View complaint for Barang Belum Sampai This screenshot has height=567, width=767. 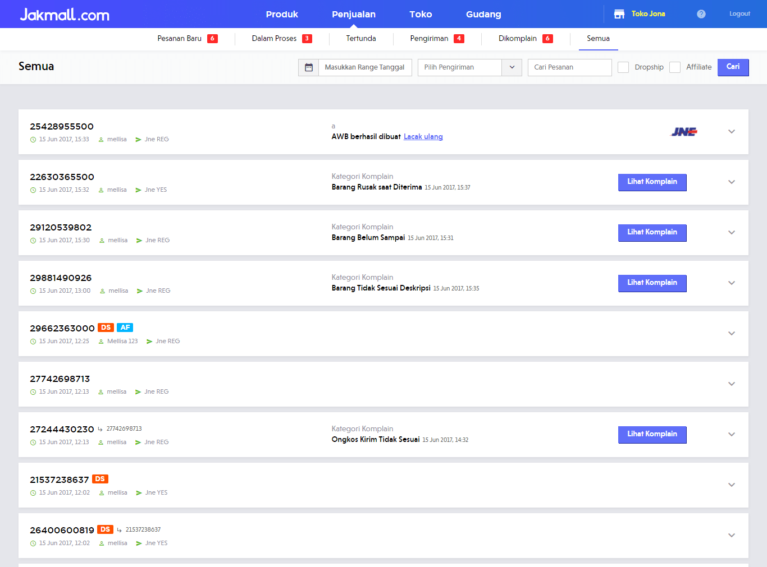pos(652,233)
